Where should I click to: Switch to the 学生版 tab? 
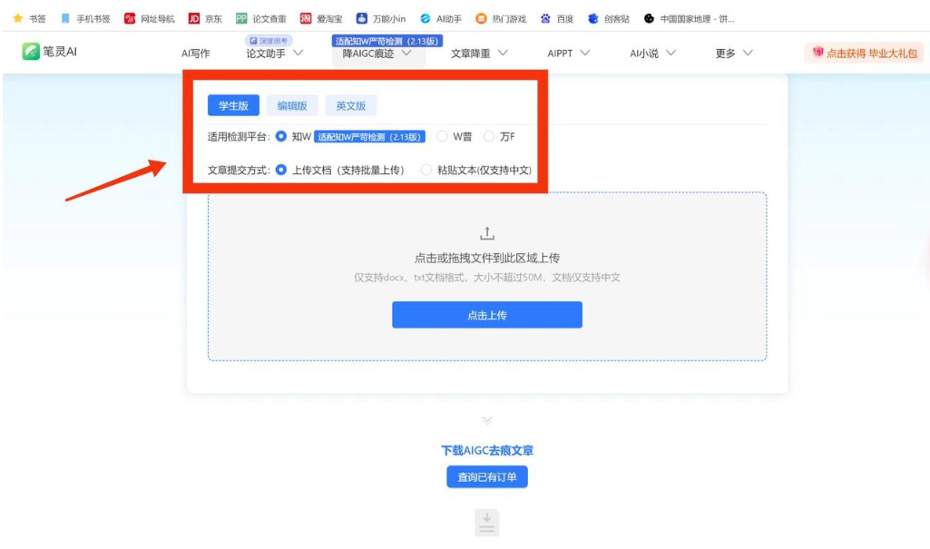(233, 105)
